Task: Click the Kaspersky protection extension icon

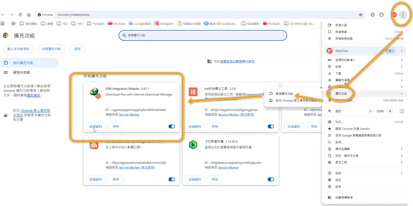Action: [x=193, y=145]
